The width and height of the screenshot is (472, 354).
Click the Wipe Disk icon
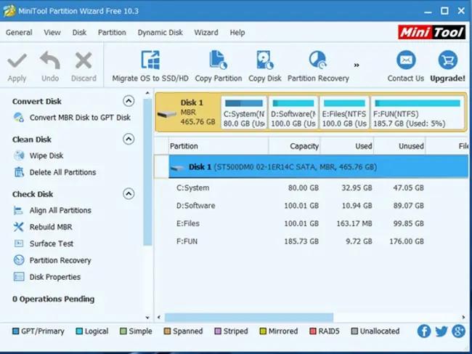coord(19,156)
